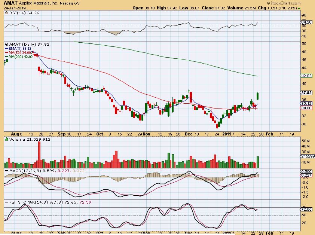Click the 34.00 MA price tag
315x235 pixels.
pyautogui.click(x=306, y=108)
